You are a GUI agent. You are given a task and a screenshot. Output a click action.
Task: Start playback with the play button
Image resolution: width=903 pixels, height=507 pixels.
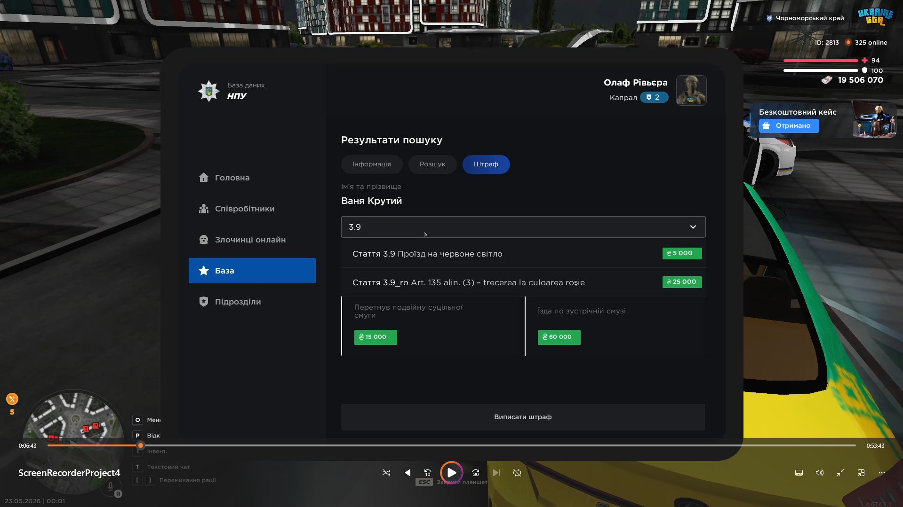coord(451,473)
